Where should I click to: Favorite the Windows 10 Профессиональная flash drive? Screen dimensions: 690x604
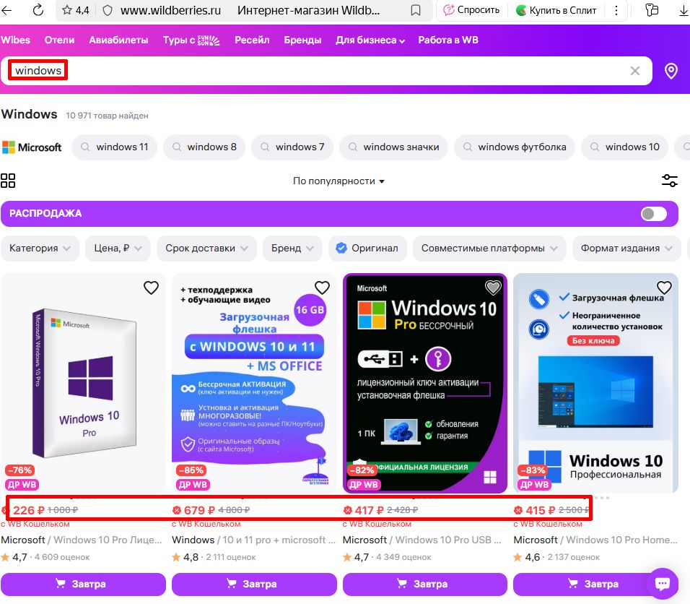coord(663,288)
